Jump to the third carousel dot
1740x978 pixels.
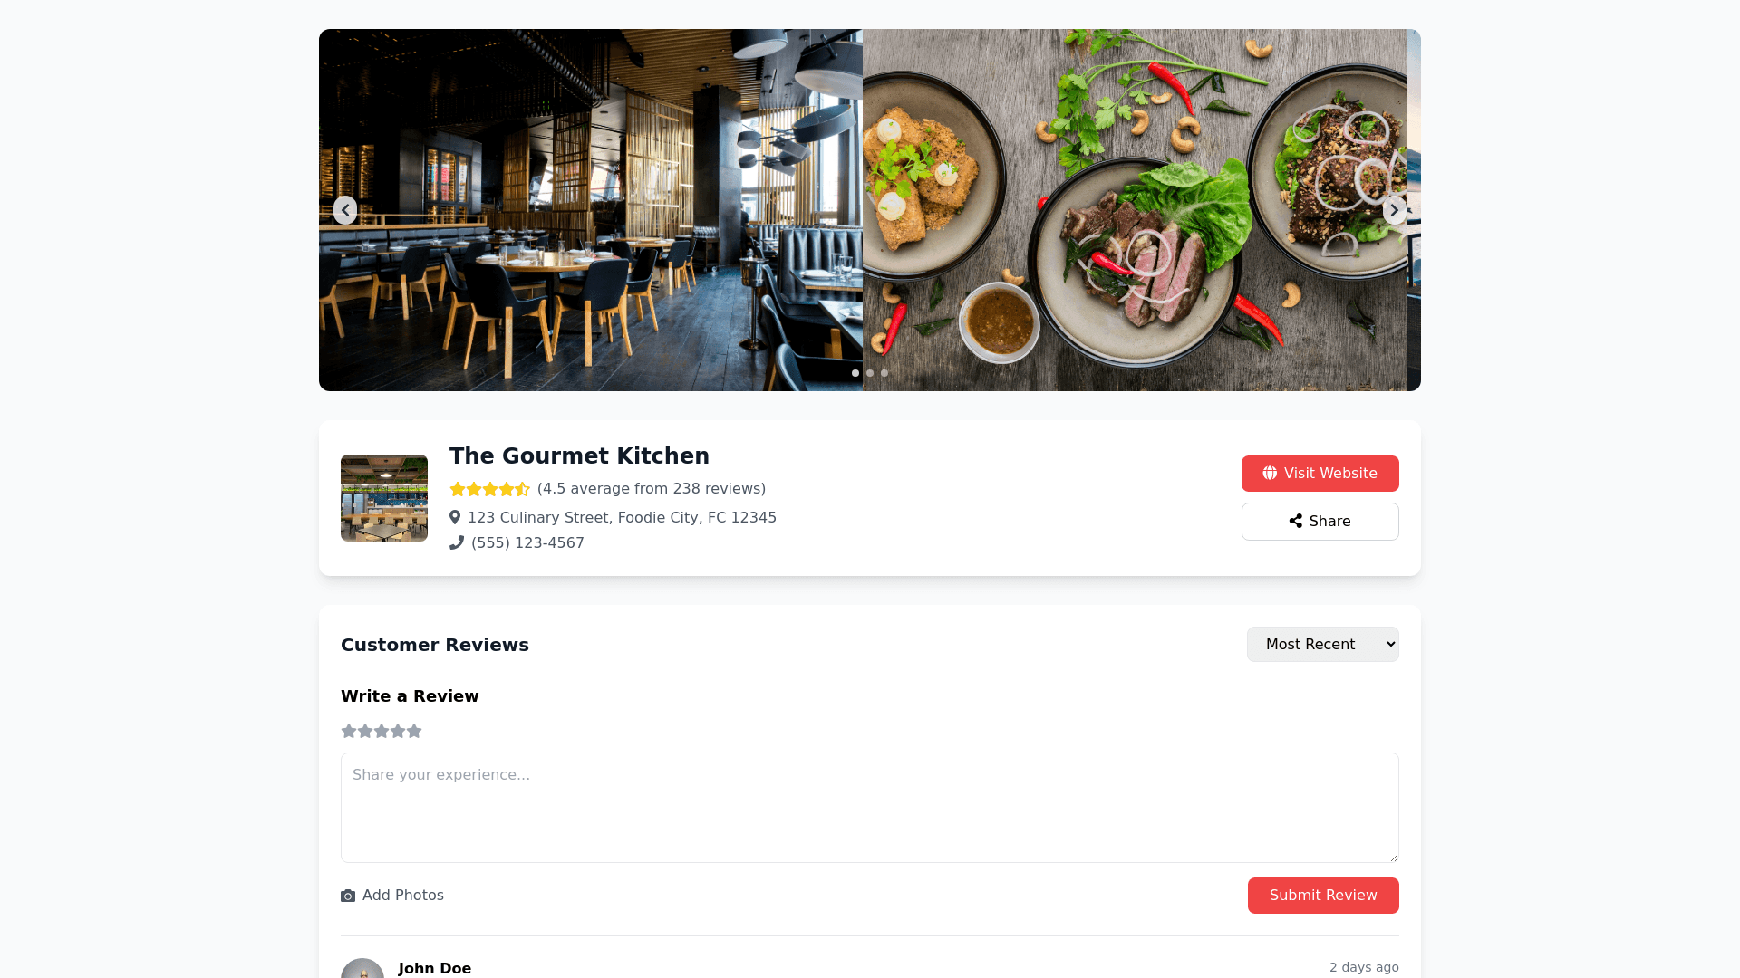click(x=884, y=373)
